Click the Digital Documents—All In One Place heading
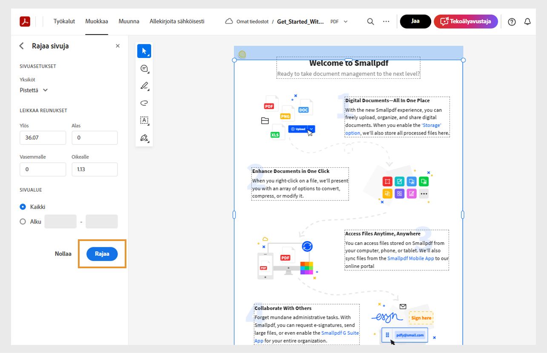Image resolution: width=547 pixels, height=353 pixels. pyautogui.click(x=387, y=100)
